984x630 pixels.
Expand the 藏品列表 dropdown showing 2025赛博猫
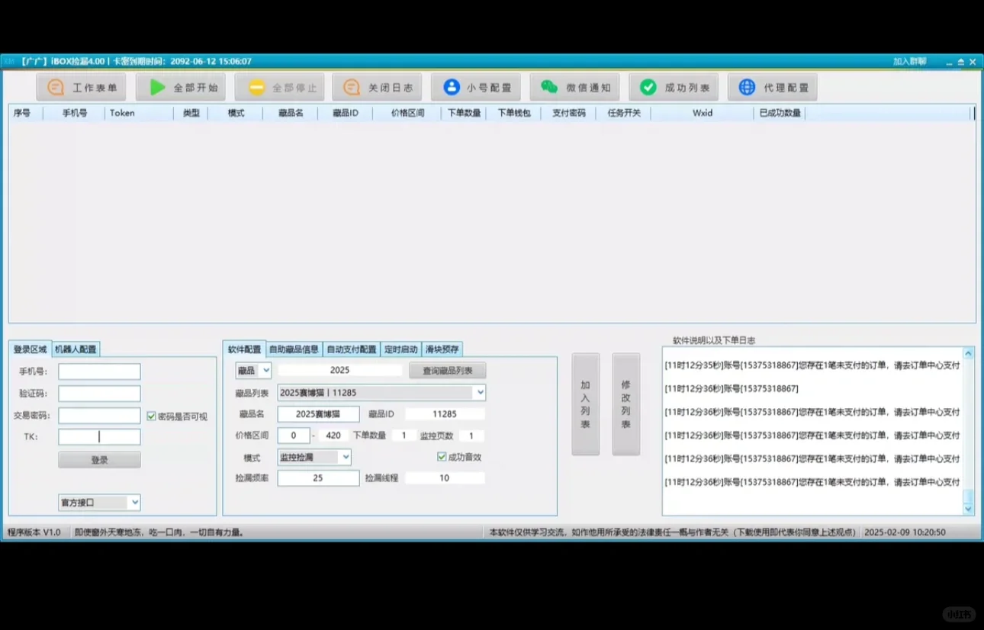[381, 393]
